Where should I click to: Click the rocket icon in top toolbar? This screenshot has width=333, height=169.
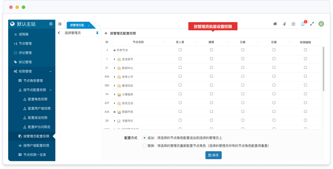[284, 24]
